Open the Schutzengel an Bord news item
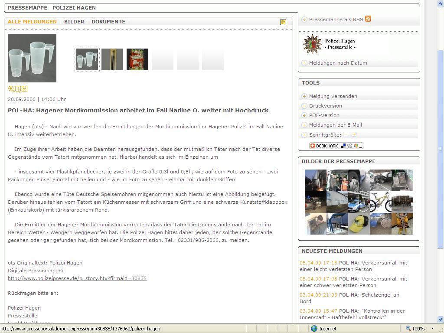This screenshot has width=444, height=333. click(x=349, y=298)
